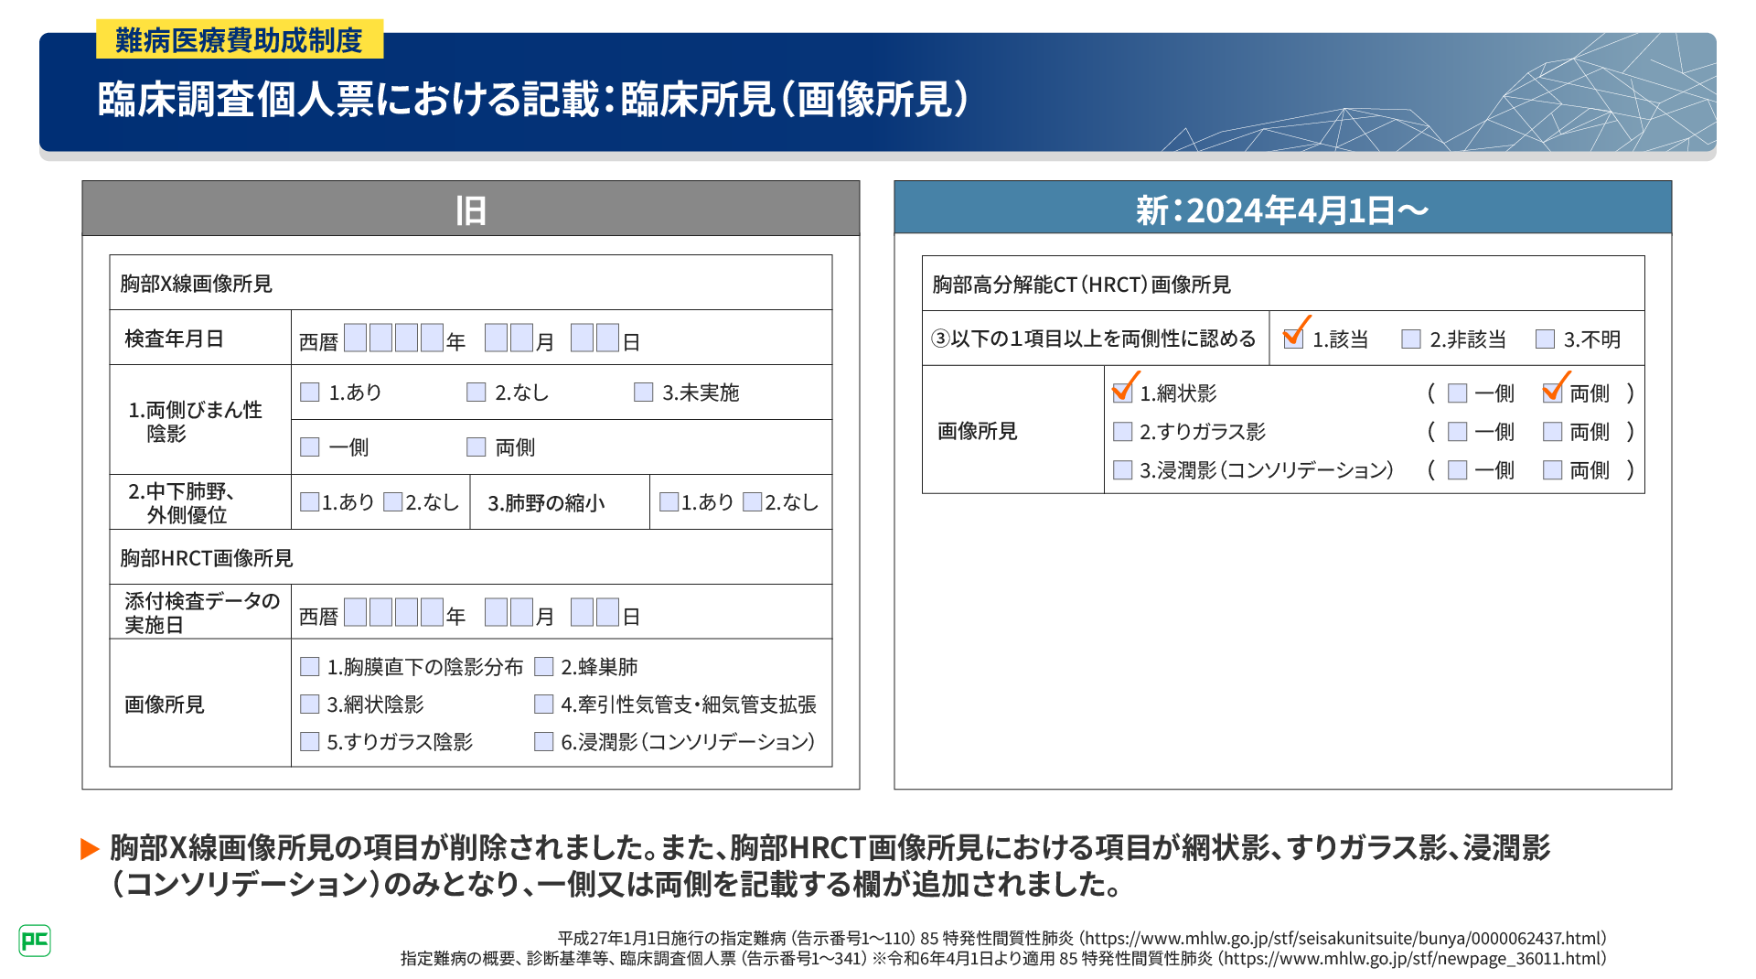Screen dimensions: 1756x979
Task: Check 一側 in the 2.すりガラス影 row
Action: [x=1458, y=432]
